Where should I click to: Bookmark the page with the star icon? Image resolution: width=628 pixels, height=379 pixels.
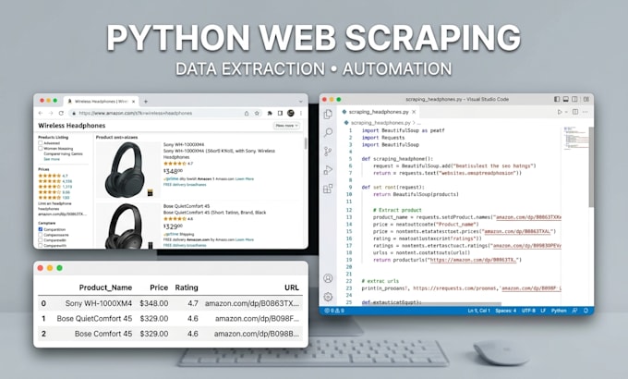tap(257, 113)
